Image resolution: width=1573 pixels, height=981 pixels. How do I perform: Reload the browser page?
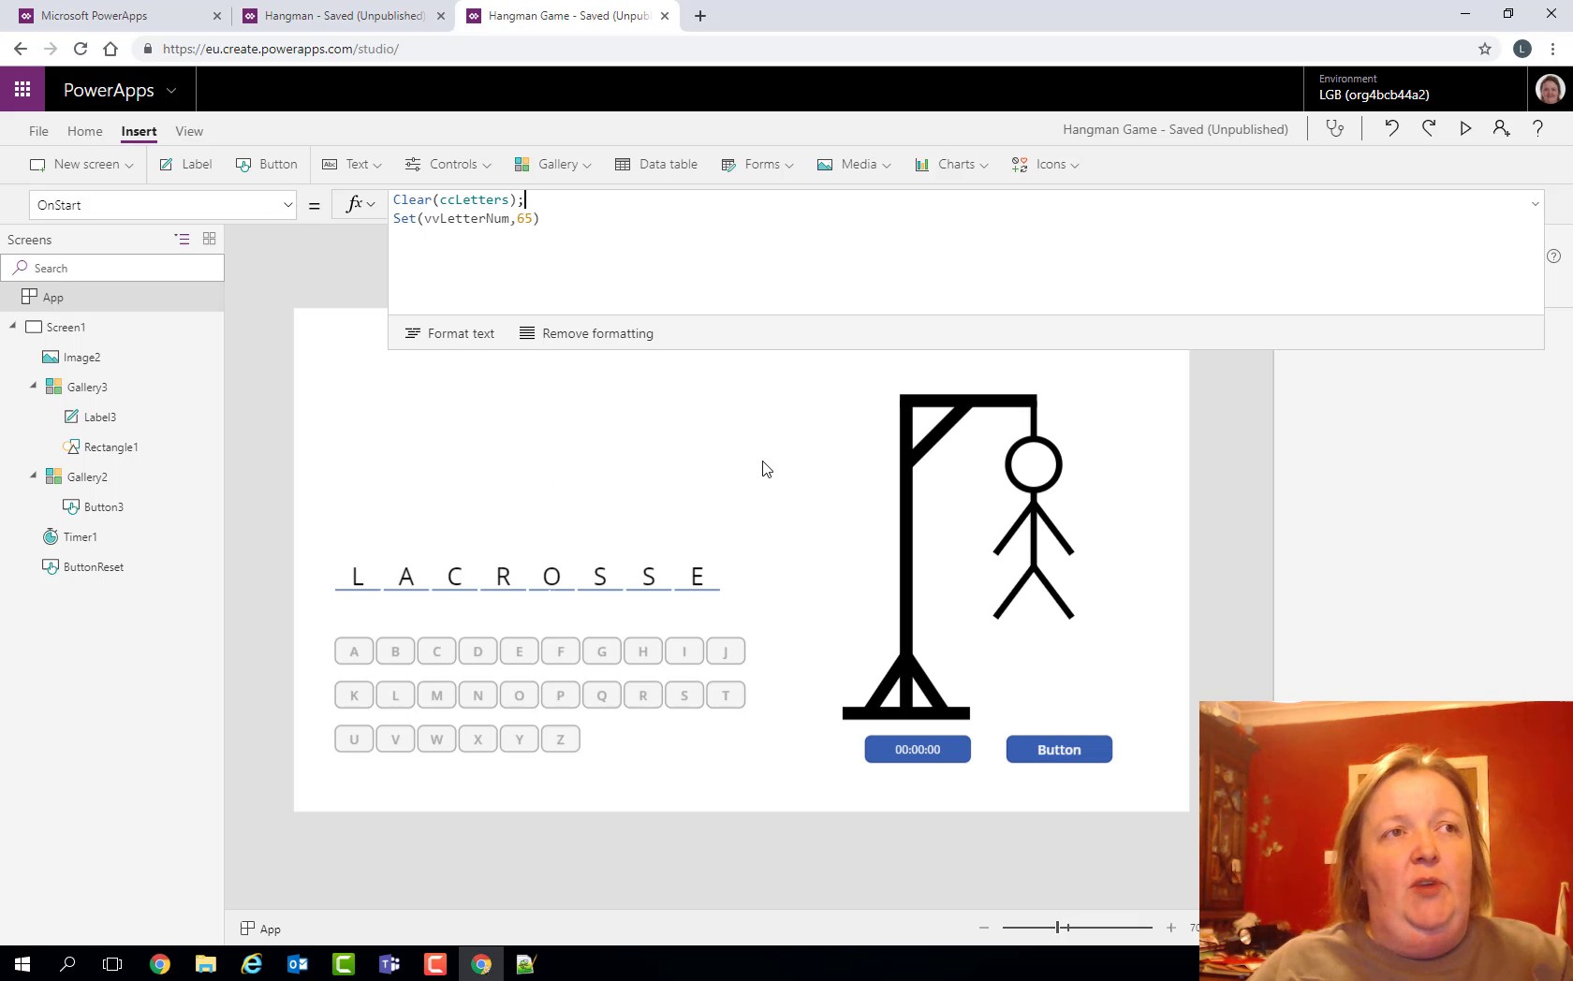pyautogui.click(x=81, y=49)
